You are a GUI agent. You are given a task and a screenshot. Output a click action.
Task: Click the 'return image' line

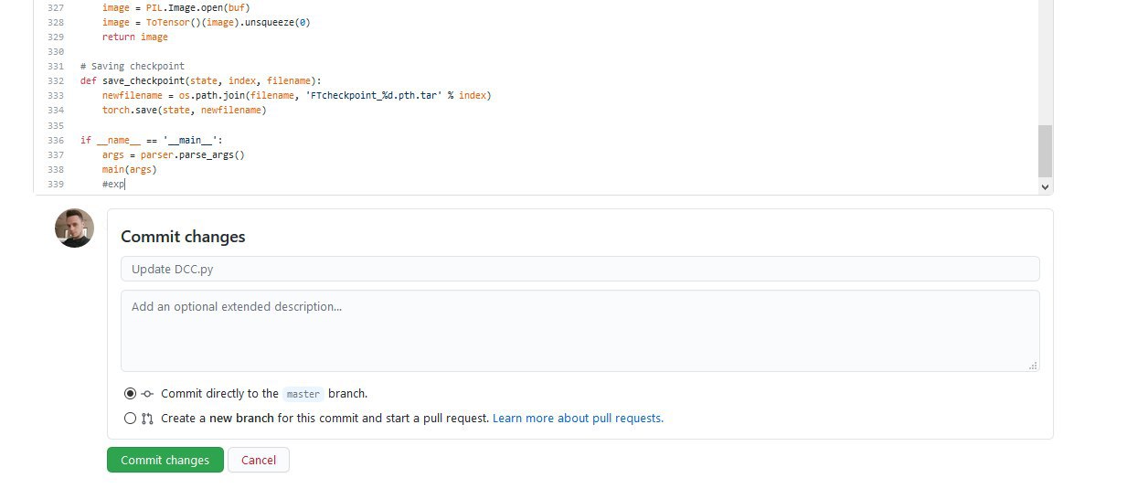pos(135,37)
